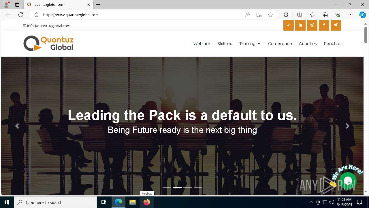Image resolution: width=369 pixels, height=208 pixels.
Task: Select the fourth carousel slide indicator
Action: coord(198,187)
